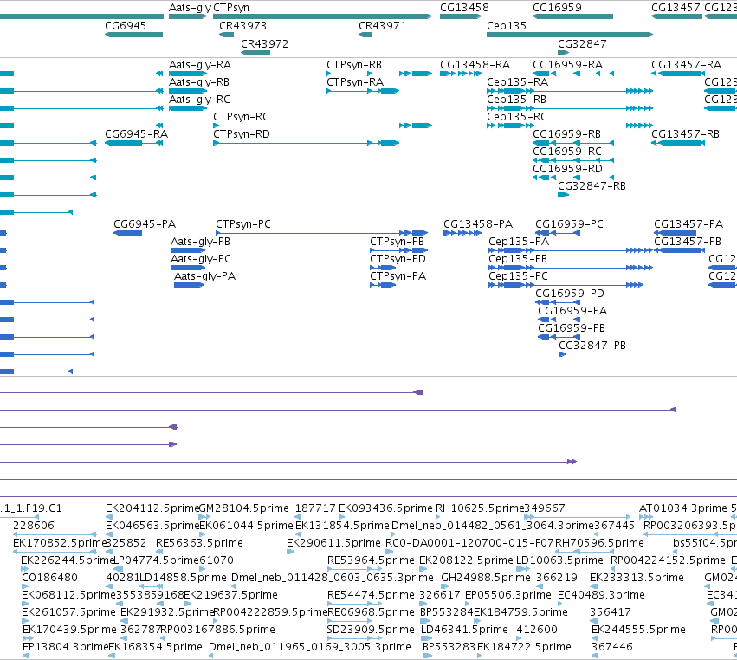Click the Cep135 gene label
Screen dimensions: 737x660
(x=507, y=25)
